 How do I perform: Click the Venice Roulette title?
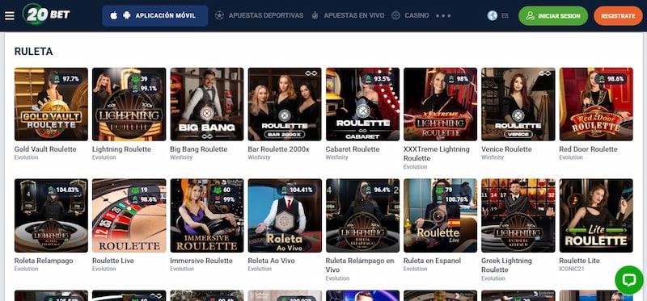(507, 149)
